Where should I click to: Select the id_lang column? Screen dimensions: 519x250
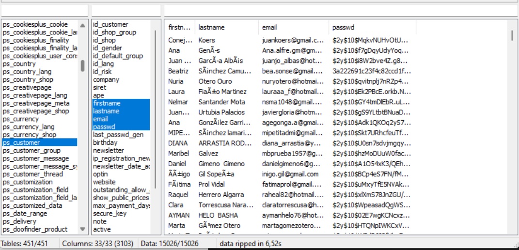coord(121,63)
